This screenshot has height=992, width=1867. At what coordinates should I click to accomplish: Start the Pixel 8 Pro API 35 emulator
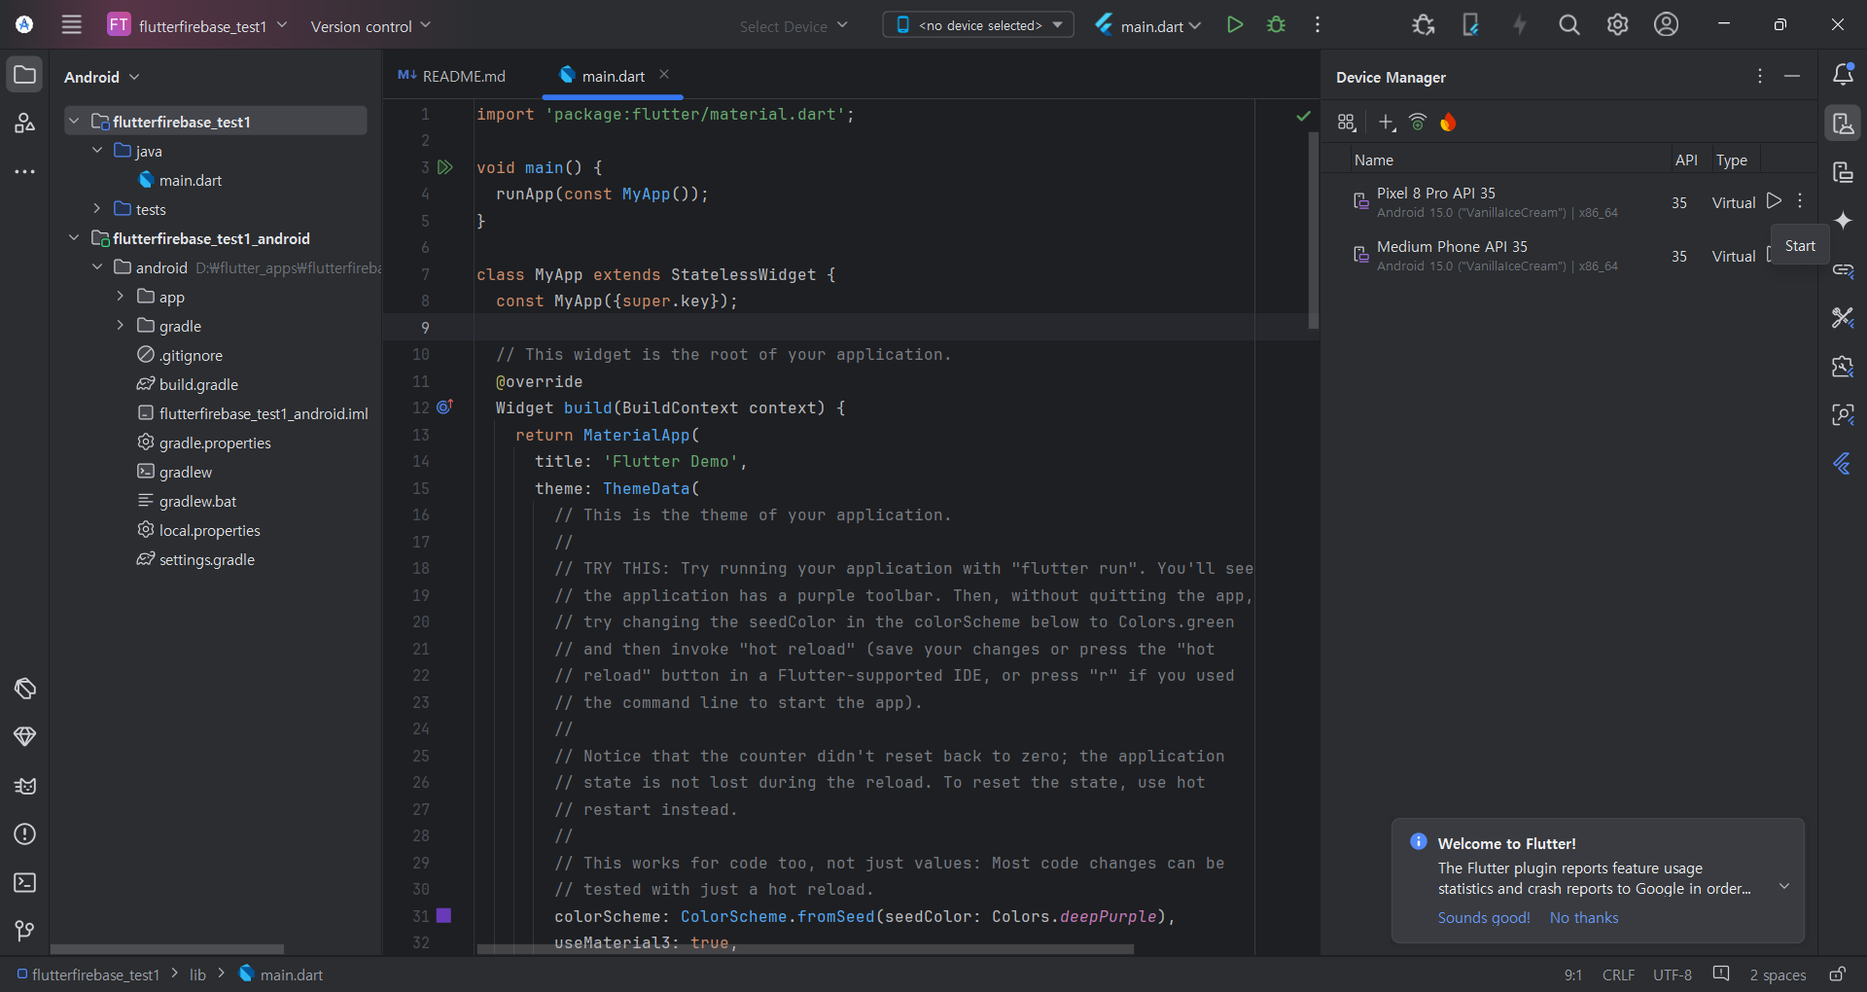(1775, 201)
